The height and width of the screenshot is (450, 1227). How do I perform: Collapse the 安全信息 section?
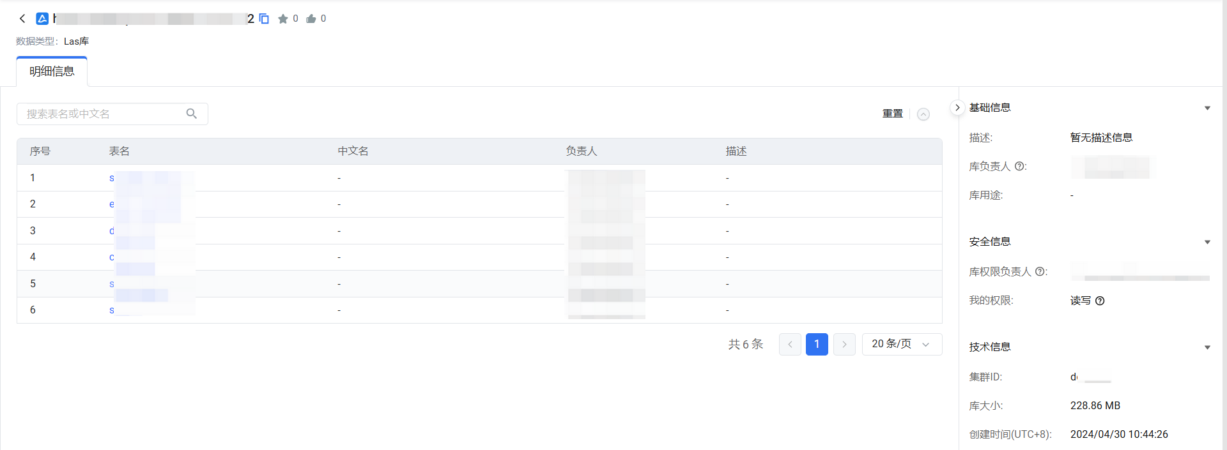(x=1207, y=242)
